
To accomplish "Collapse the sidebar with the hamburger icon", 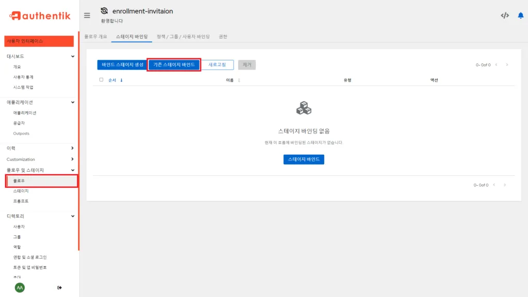I will 87,15.
